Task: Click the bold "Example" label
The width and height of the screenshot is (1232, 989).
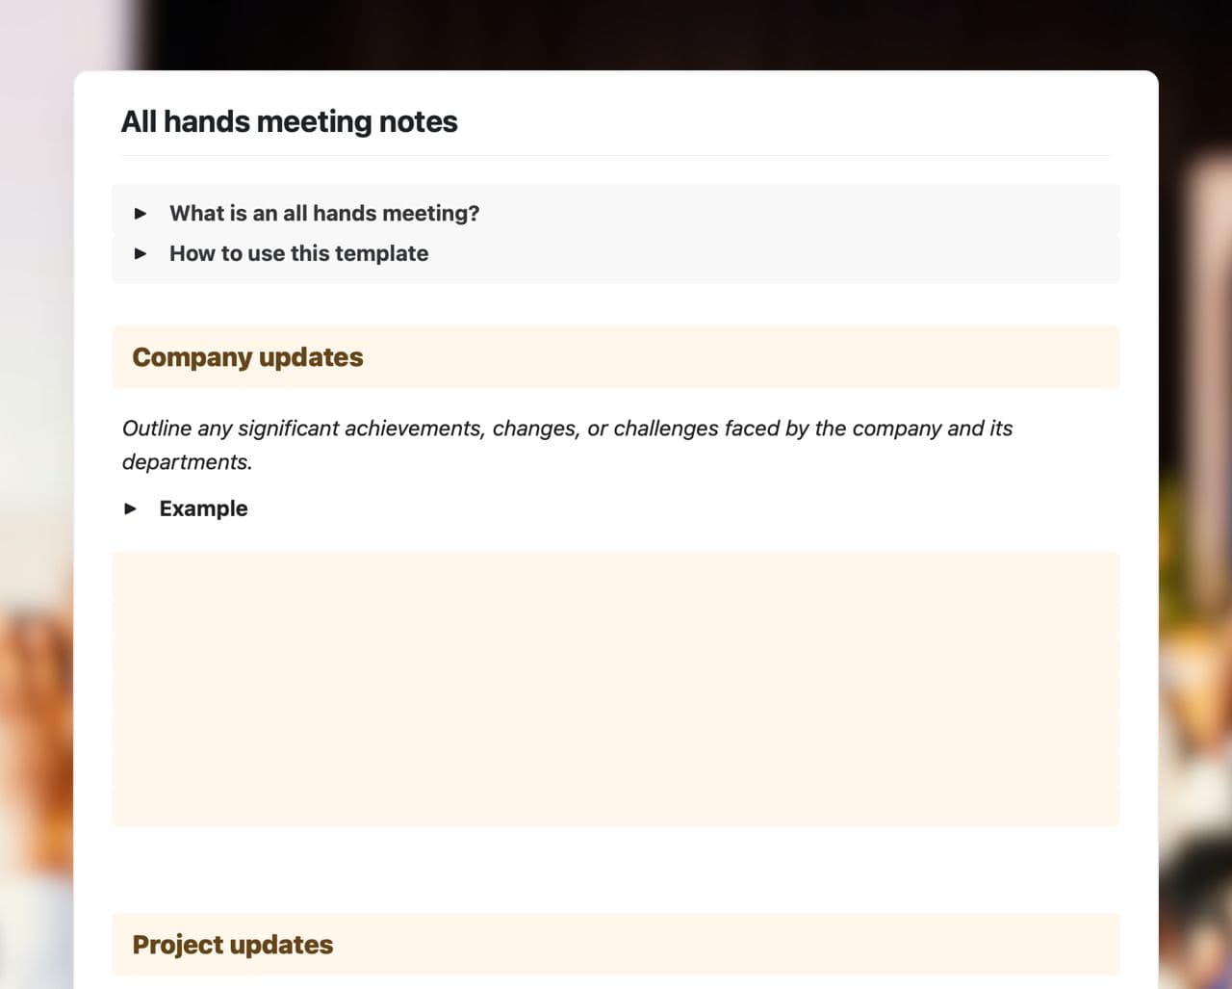Action: click(203, 508)
